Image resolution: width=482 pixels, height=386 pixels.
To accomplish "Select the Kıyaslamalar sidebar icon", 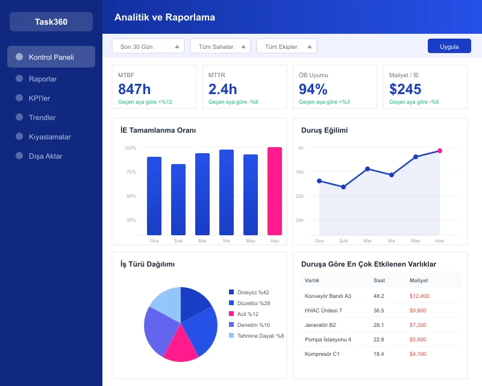I will [18, 136].
